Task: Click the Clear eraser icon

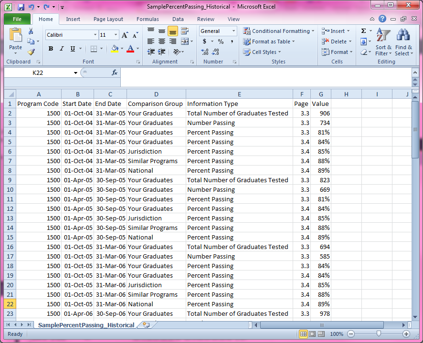Action: pyautogui.click(x=364, y=52)
